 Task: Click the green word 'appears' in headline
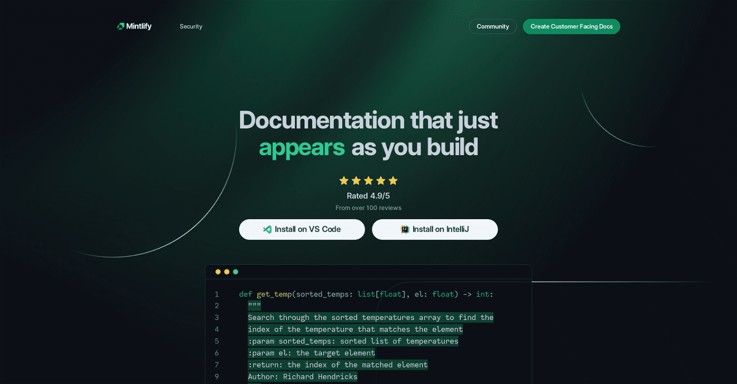pyautogui.click(x=302, y=148)
